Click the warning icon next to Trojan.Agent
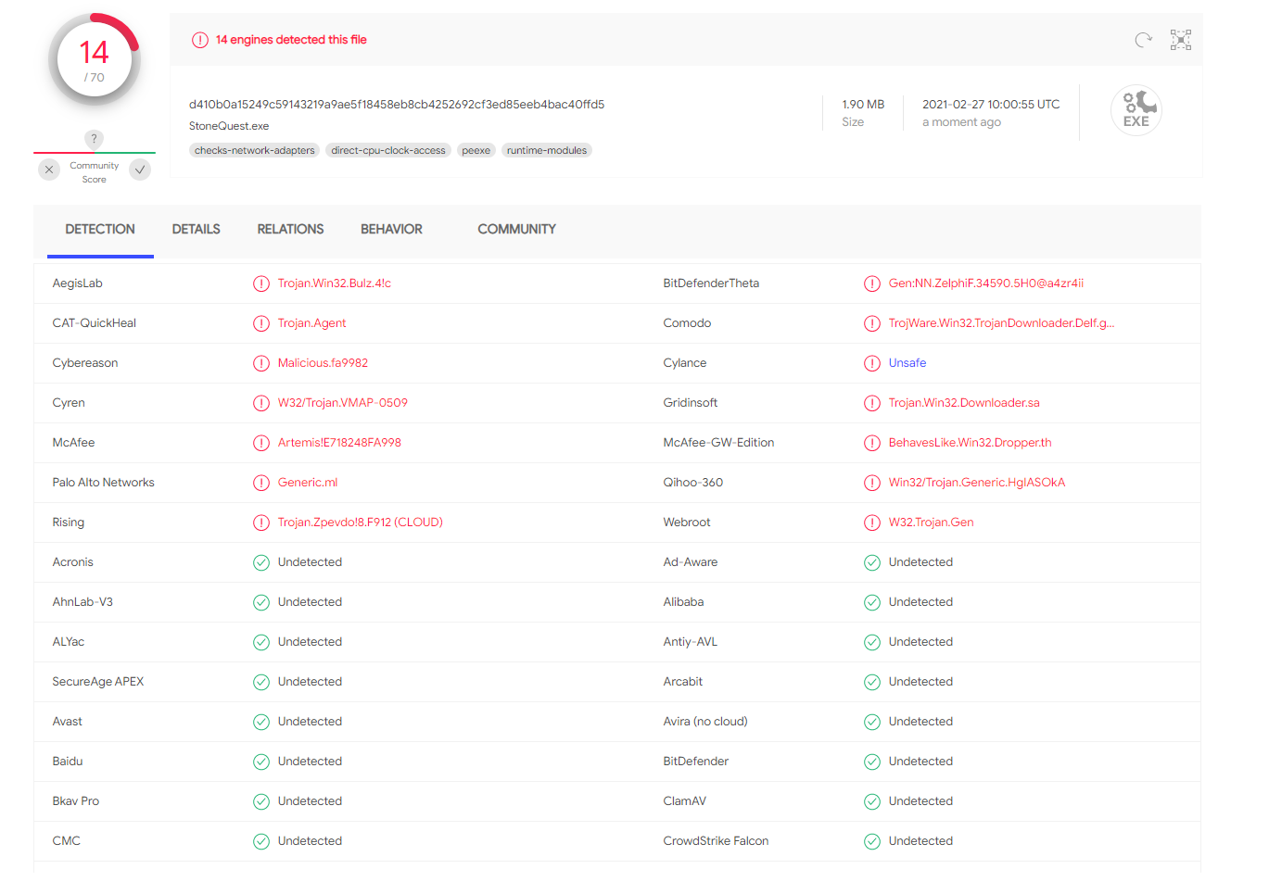This screenshot has height=894, width=1269. 261,323
